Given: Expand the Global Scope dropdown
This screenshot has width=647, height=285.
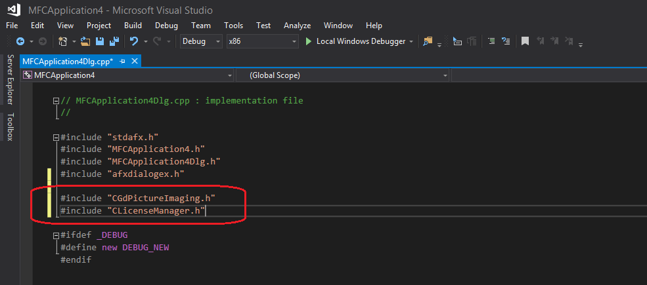Looking at the screenshot, I should click(x=445, y=75).
